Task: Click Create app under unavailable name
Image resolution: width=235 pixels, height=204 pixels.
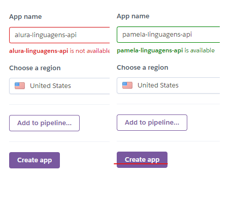Action: tap(35, 160)
